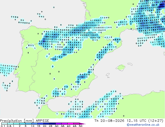This screenshot has width=165, height=127.
Task: Click the ARPEGE model name
Action: 42,121
